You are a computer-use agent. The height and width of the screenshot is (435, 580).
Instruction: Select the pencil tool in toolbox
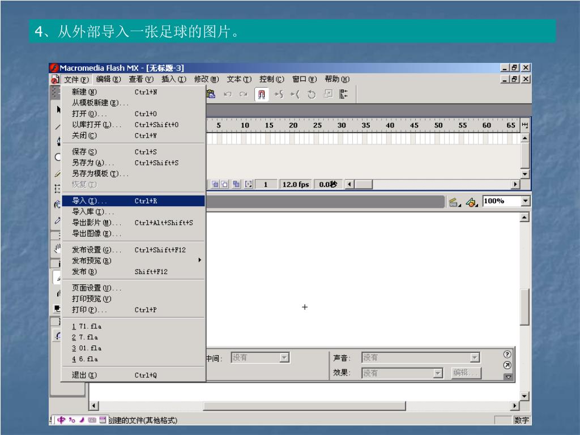[58, 173]
